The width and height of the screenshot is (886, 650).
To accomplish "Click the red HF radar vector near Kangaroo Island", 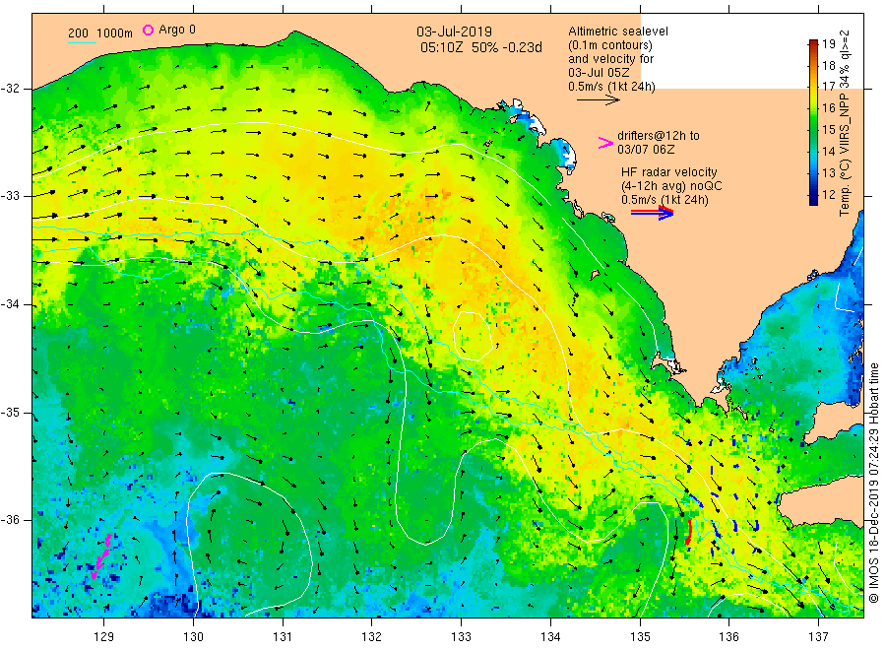I will [x=689, y=533].
